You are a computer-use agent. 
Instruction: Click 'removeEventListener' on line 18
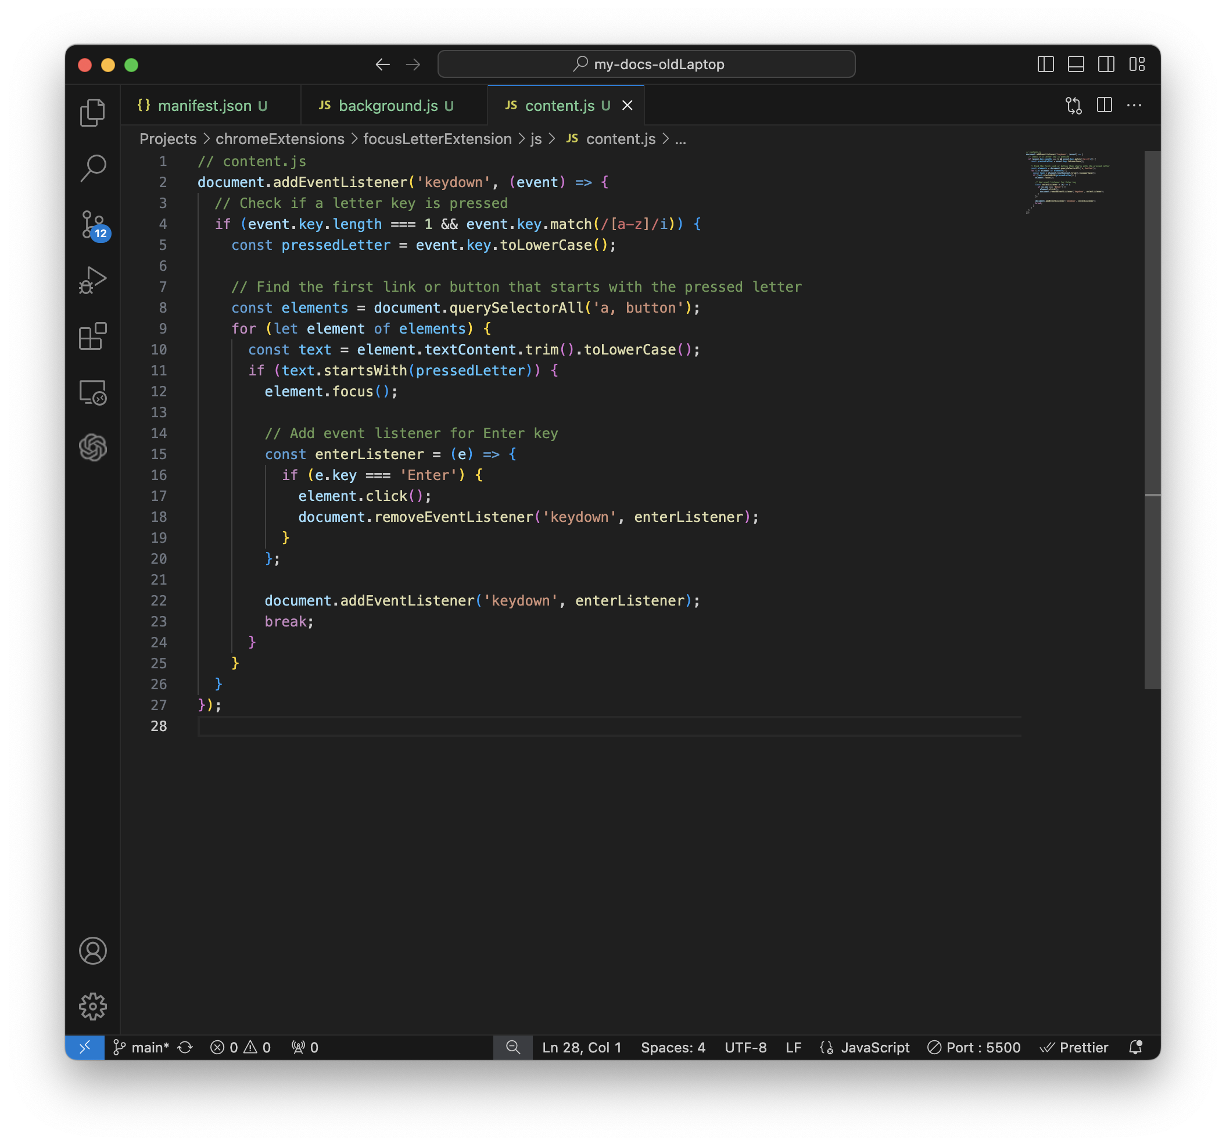click(x=453, y=517)
